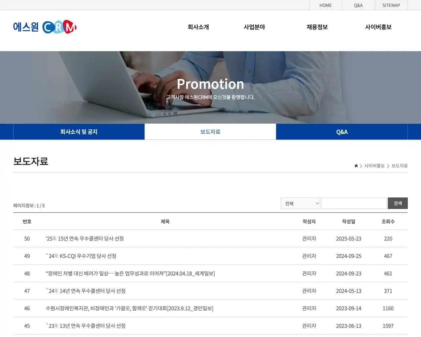Open the 사업분야 menu
The width and height of the screenshot is (421, 337).
click(x=254, y=27)
